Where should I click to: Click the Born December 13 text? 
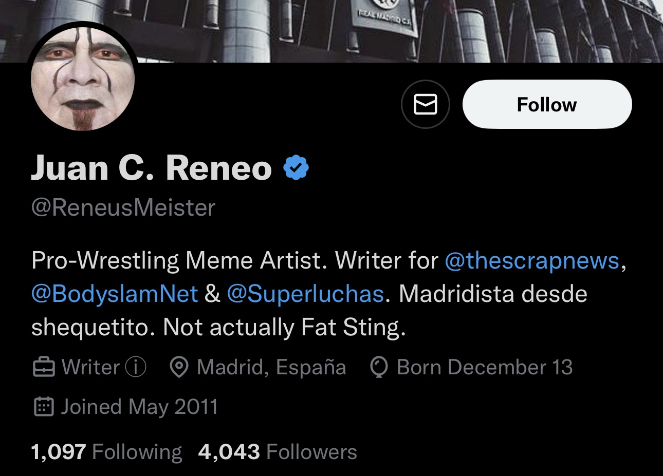(484, 367)
